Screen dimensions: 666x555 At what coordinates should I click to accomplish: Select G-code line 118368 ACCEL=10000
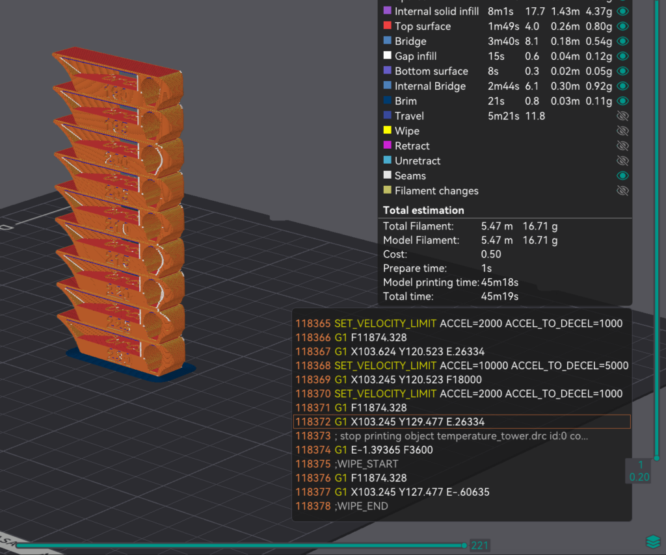coord(462,365)
